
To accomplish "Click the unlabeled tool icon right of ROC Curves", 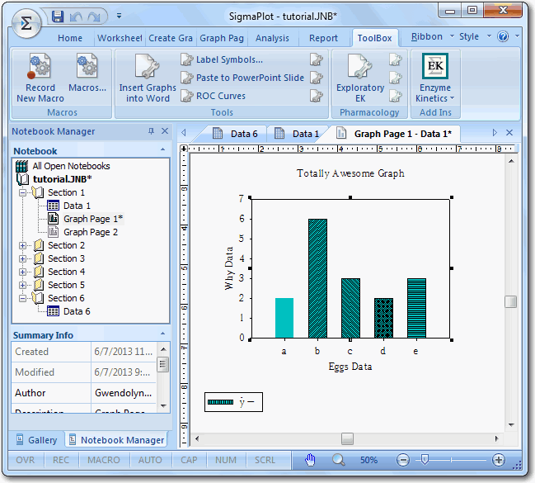I will pos(317,96).
